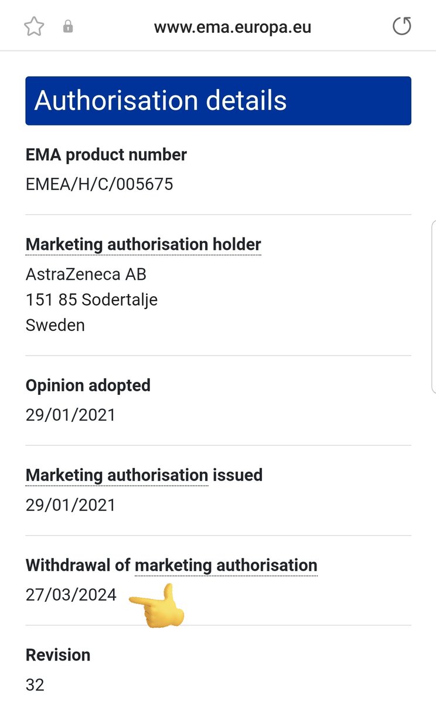The height and width of the screenshot is (704, 436).
Task: Select product number EMEA/H/C/005675 text
Action: pos(100,184)
